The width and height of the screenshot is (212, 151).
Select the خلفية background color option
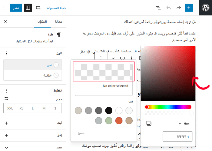click(33, 75)
